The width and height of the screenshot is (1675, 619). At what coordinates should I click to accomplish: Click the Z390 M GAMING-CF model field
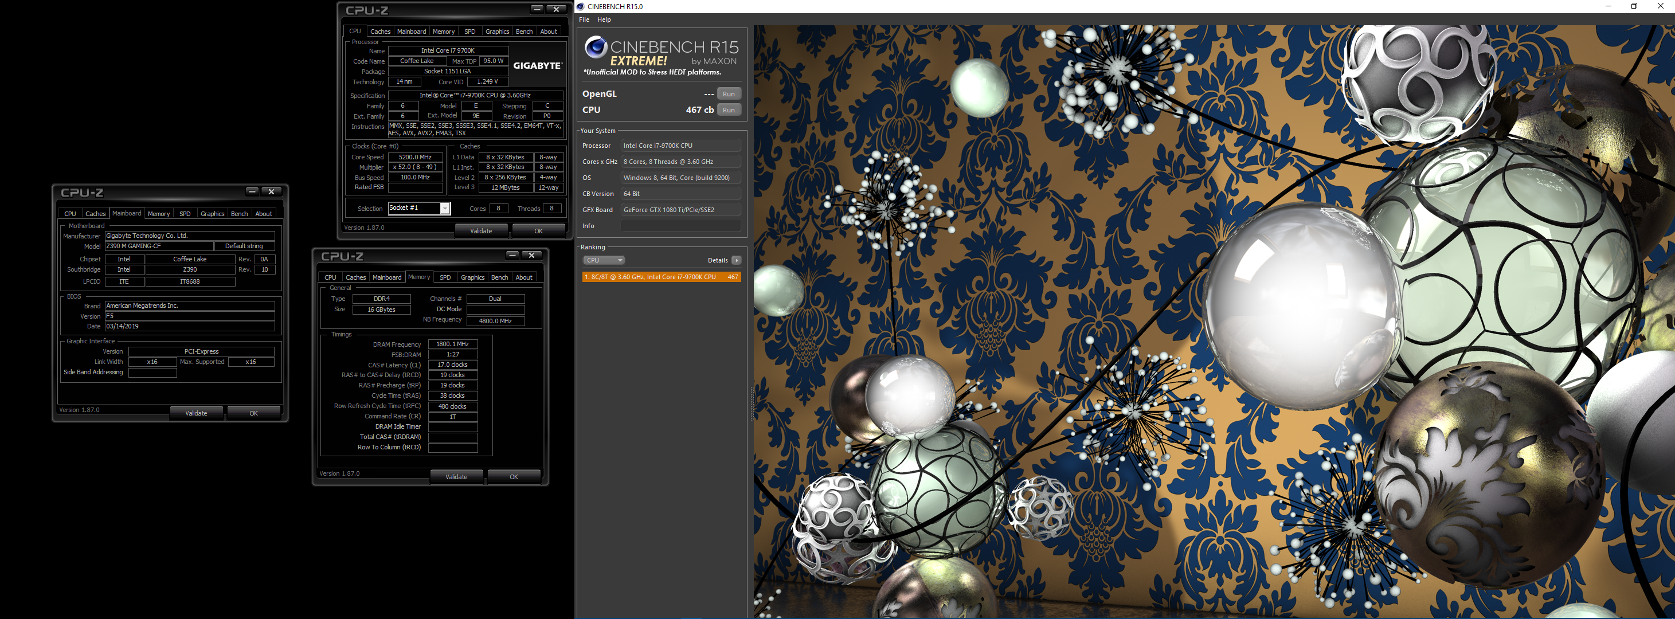tap(159, 246)
